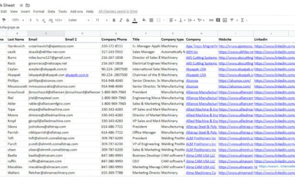Image resolution: width=295 pixels, height=177 pixels.
Task: Select phone cell 615-369-7788
Action: pyautogui.click(x=116, y=173)
